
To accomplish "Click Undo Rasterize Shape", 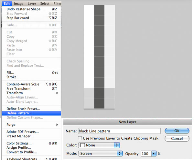I will 24,9.
